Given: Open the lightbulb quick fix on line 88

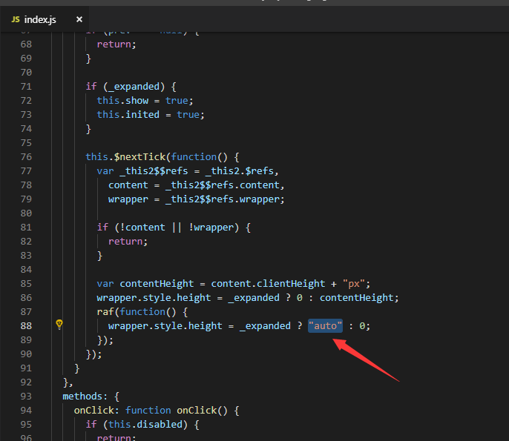Looking at the screenshot, I should [x=59, y=325].
